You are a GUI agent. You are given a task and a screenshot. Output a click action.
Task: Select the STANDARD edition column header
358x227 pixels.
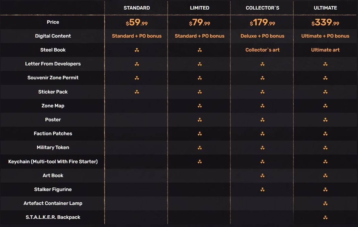click(137, 8)
